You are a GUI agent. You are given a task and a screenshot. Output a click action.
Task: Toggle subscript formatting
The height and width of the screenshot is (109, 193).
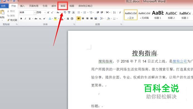40,19
